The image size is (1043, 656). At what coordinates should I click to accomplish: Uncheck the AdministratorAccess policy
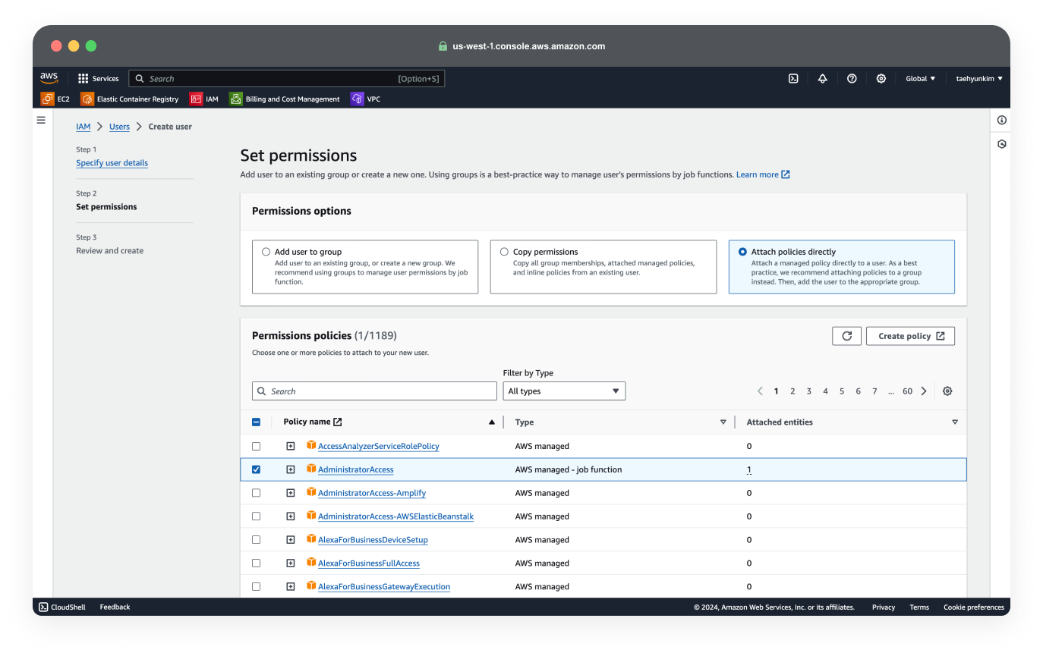pyautogui.click(x=256, y=469)
